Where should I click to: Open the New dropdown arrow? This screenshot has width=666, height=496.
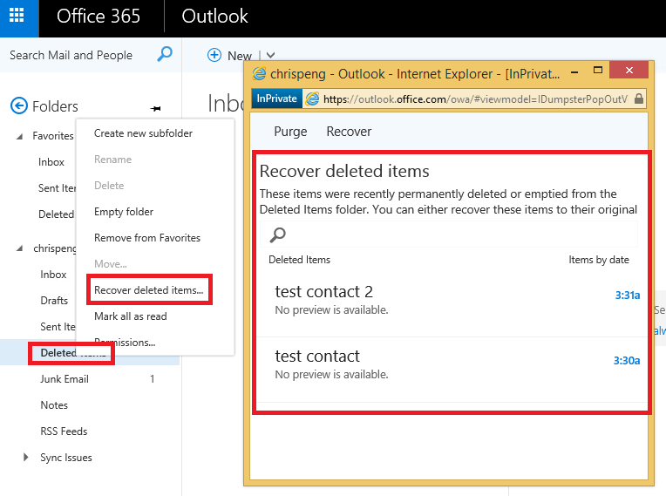pyautogui.click(x=270, y=55)
